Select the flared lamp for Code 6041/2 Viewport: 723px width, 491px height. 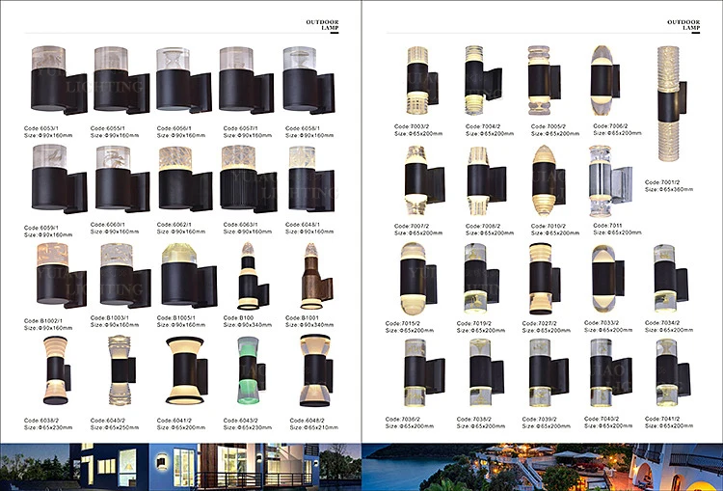[187, 370]
